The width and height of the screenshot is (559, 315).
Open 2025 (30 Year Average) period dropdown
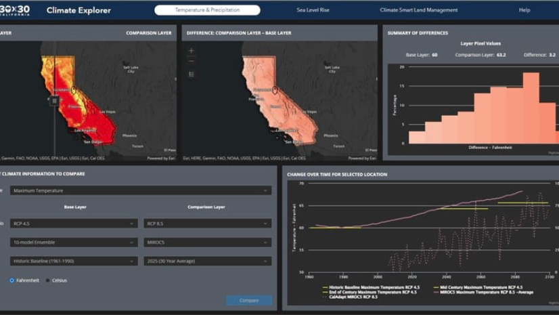pos(208,261)
